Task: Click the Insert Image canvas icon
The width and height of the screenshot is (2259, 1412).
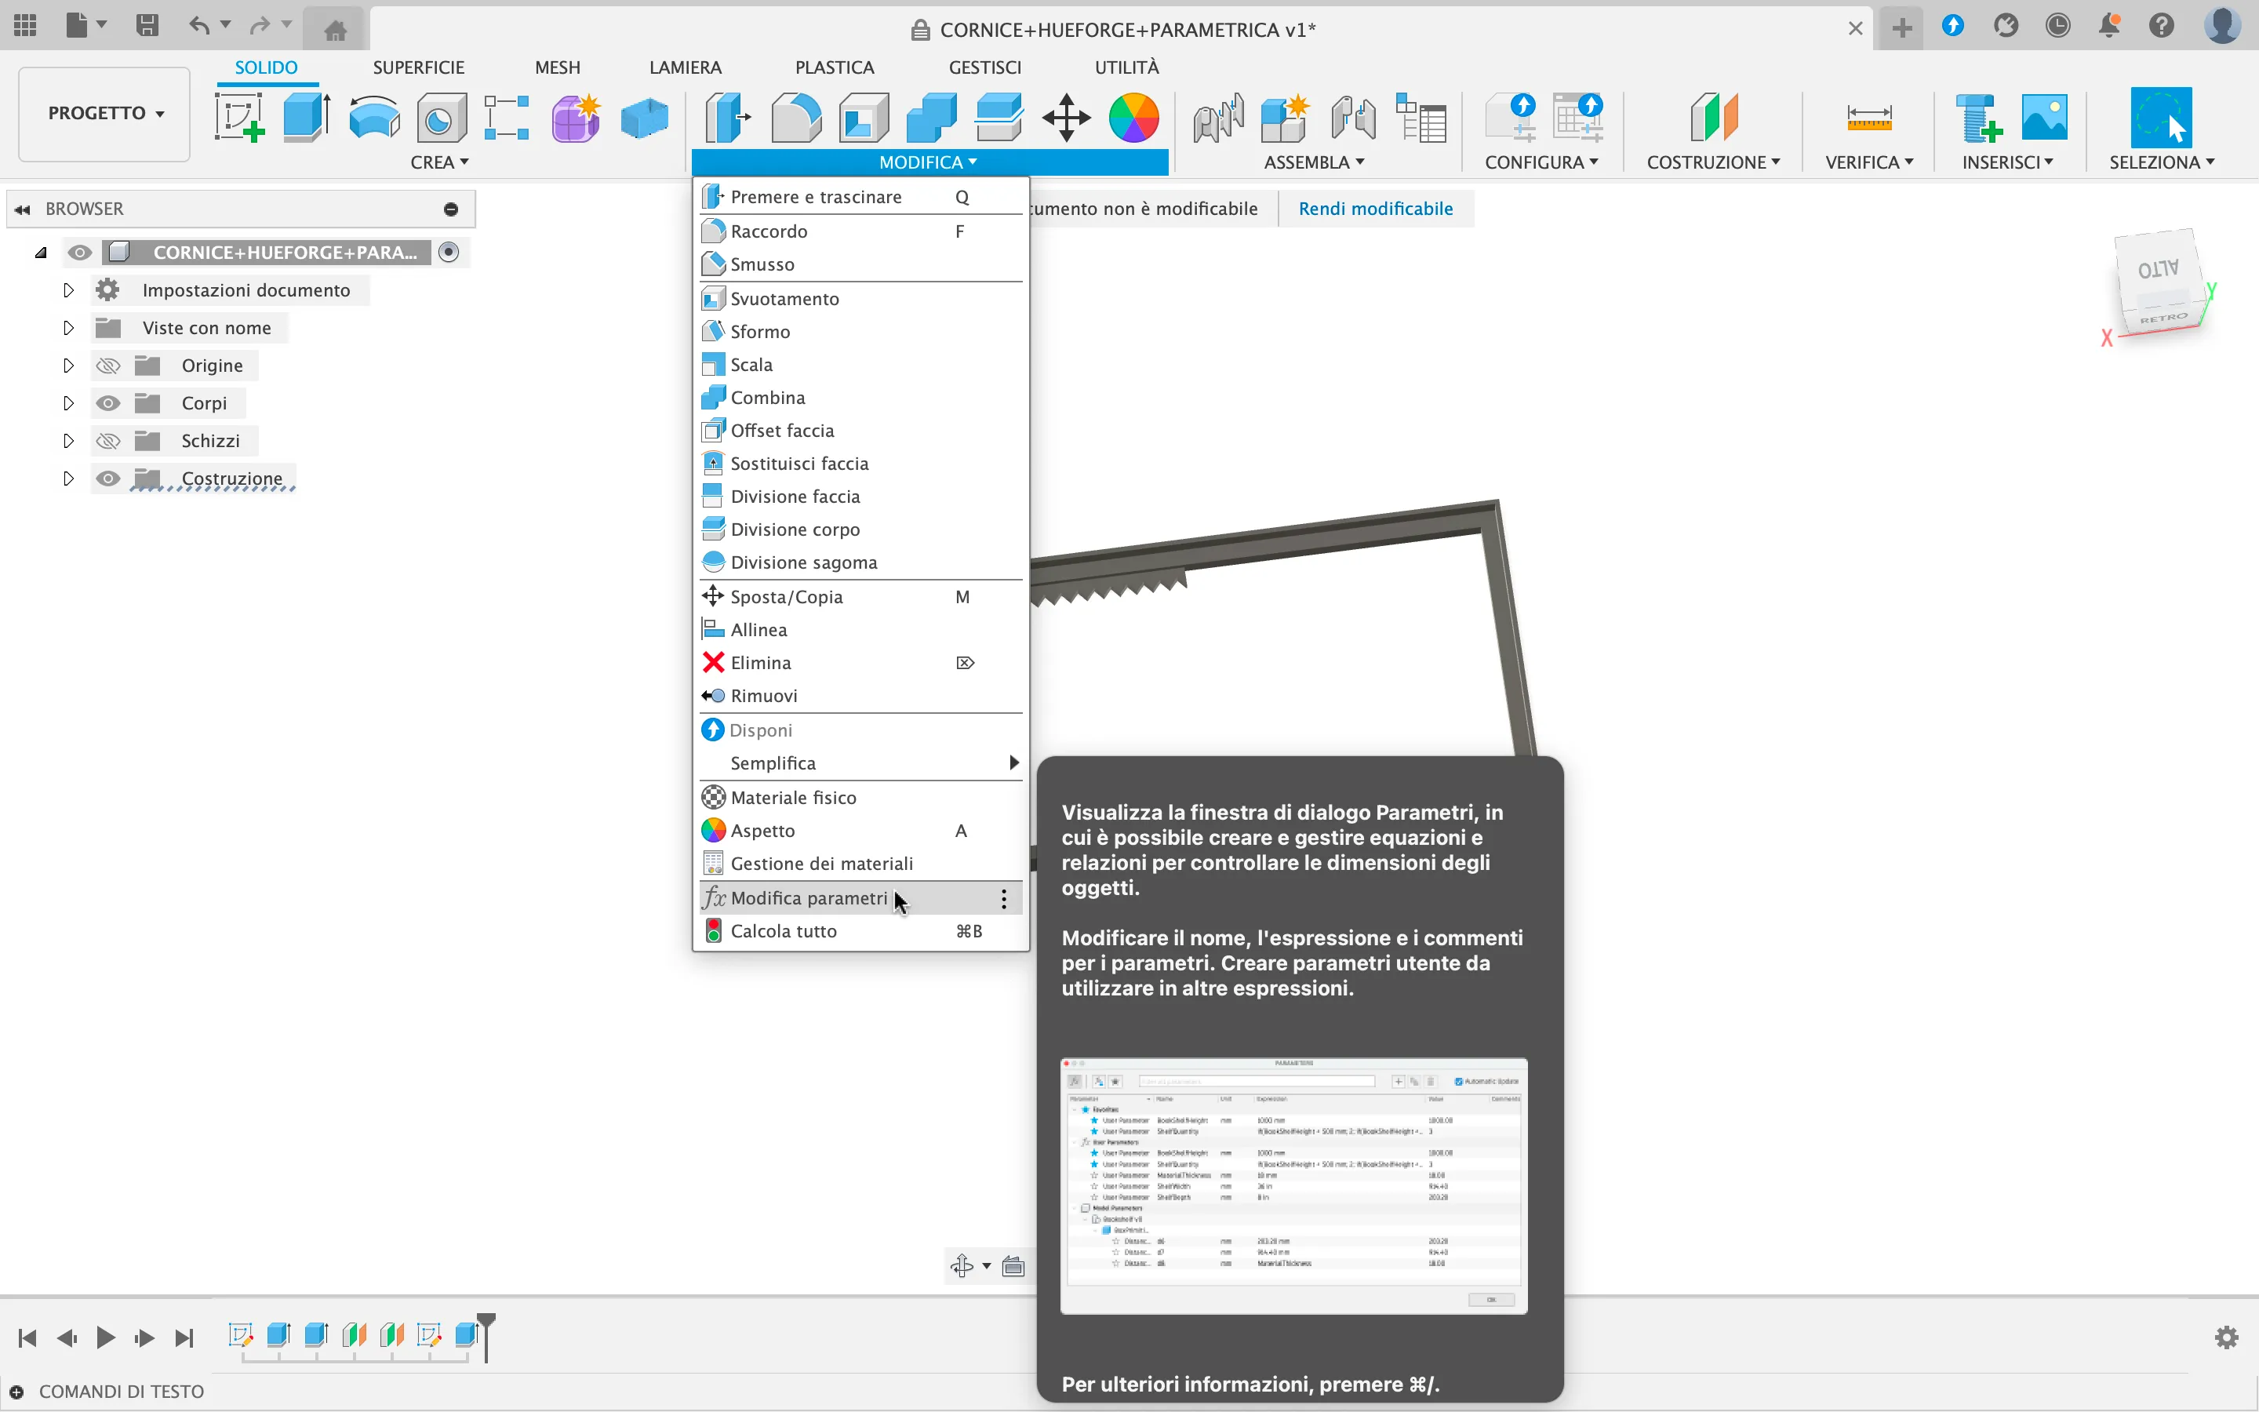Action: (x=2043, y=117)
